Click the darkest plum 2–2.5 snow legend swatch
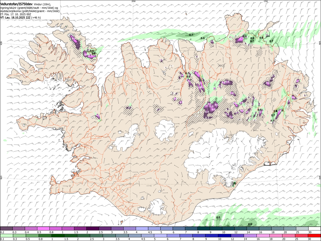The height and width of the screenshot is (241, 321). pos(93,229)
